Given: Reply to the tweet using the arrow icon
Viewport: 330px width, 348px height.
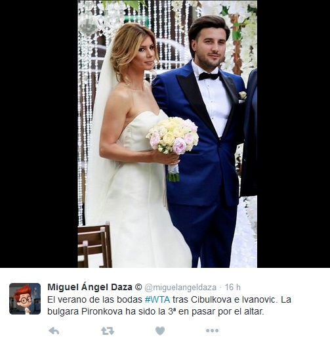Looking at the screenshot, I should 54,331.
